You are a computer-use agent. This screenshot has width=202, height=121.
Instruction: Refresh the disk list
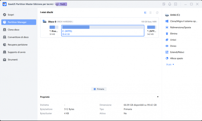[x=157, y=13]
